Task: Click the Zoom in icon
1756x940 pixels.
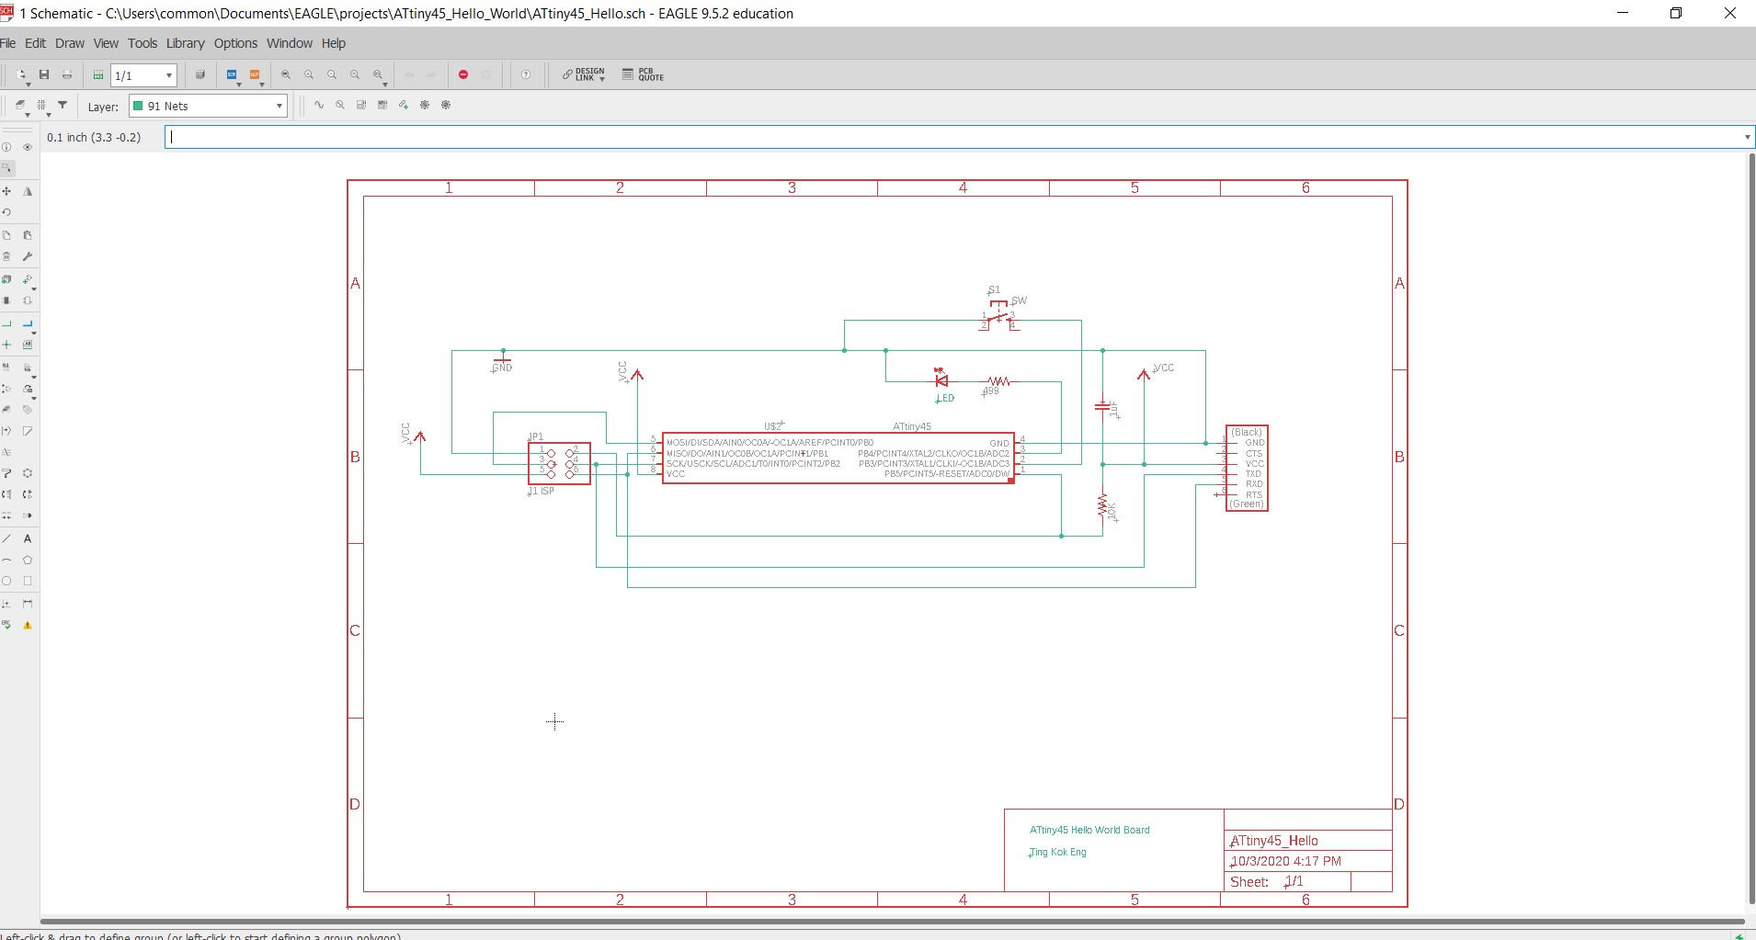Action: (x=309, y=74)
